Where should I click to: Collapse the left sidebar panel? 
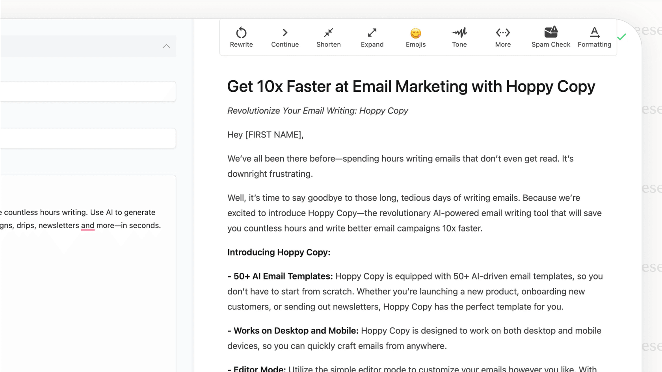pyautogui.click(x=166, y=46)
